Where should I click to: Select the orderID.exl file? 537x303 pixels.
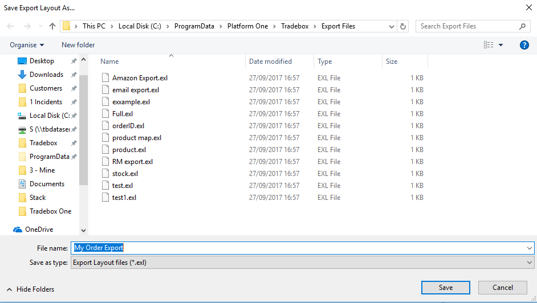coord(128,126)
